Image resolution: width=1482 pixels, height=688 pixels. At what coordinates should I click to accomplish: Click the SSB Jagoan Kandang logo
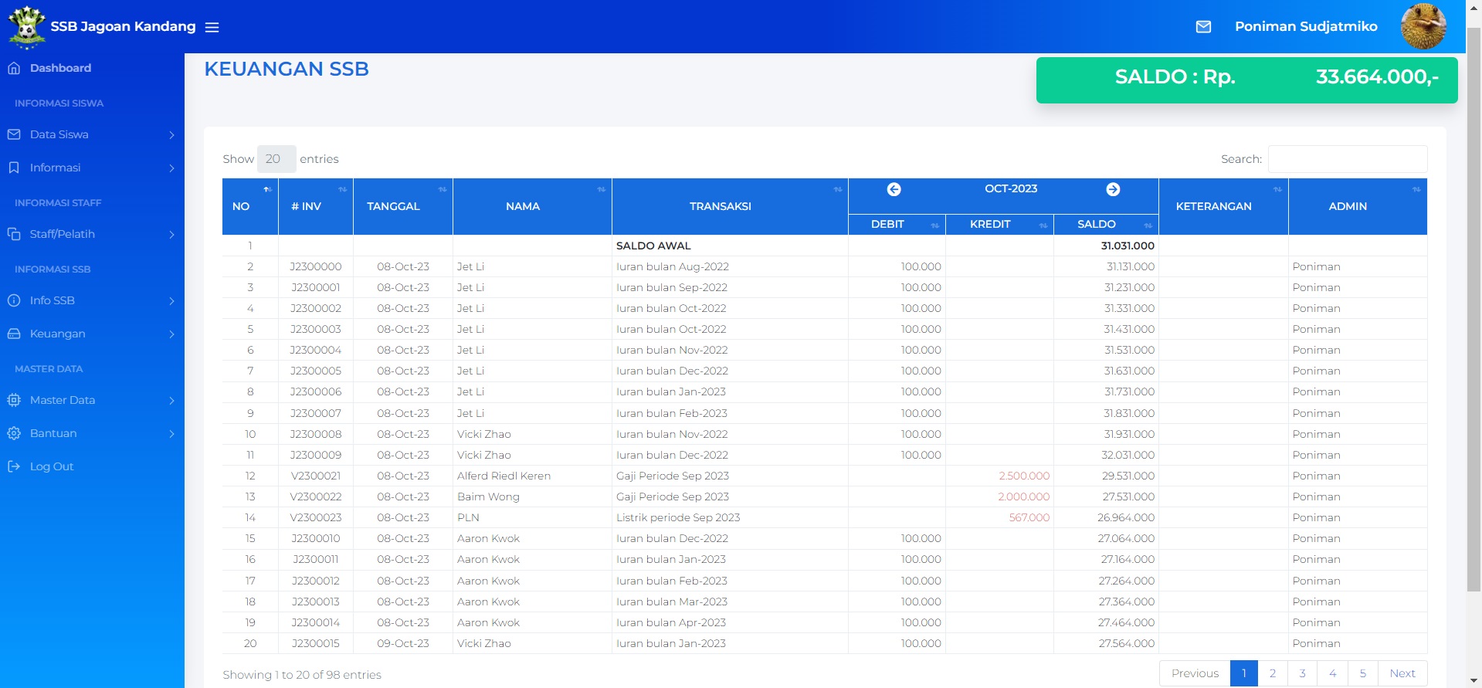(x=27, y=27)
